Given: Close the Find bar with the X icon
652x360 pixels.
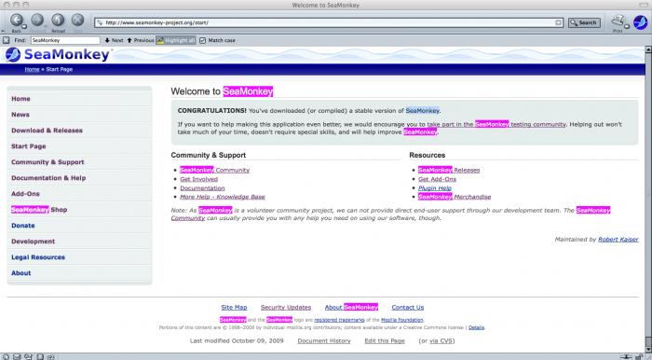Looking at the screenshot, I should point(6,40).
